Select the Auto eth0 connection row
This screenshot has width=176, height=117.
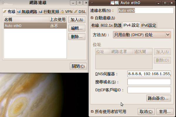coord(35,26)
